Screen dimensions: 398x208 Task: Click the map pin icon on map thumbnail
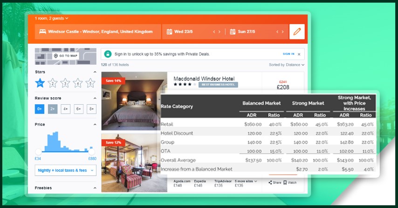56,56
